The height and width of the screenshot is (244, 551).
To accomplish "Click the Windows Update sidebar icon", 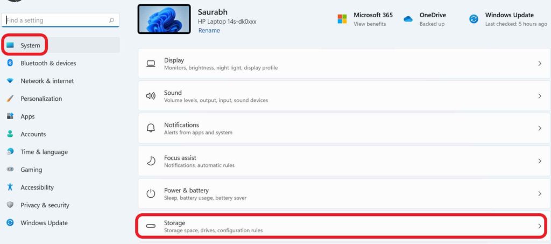I will [10, 222].
